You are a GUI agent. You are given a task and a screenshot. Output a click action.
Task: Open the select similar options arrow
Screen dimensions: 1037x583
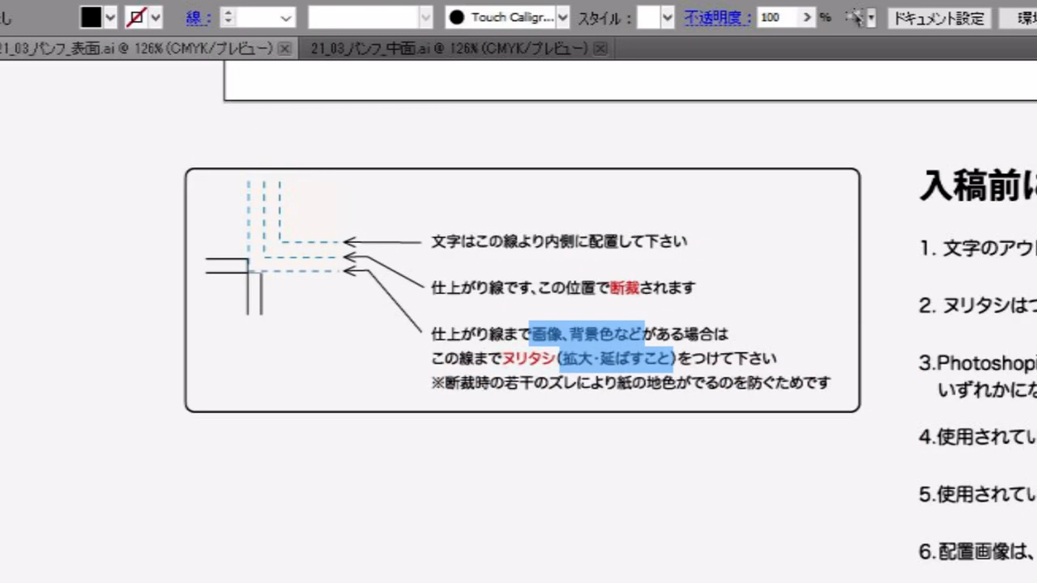click(x=871, y=17)
